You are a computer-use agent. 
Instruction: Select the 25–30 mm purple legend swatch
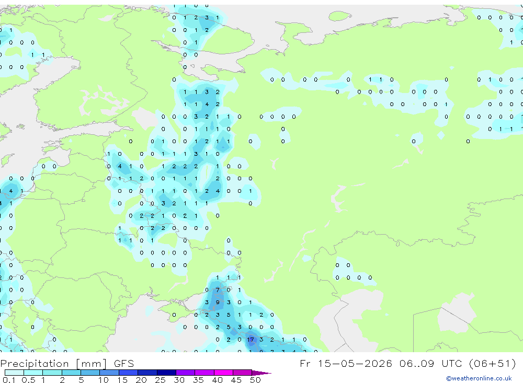[166, 373]
